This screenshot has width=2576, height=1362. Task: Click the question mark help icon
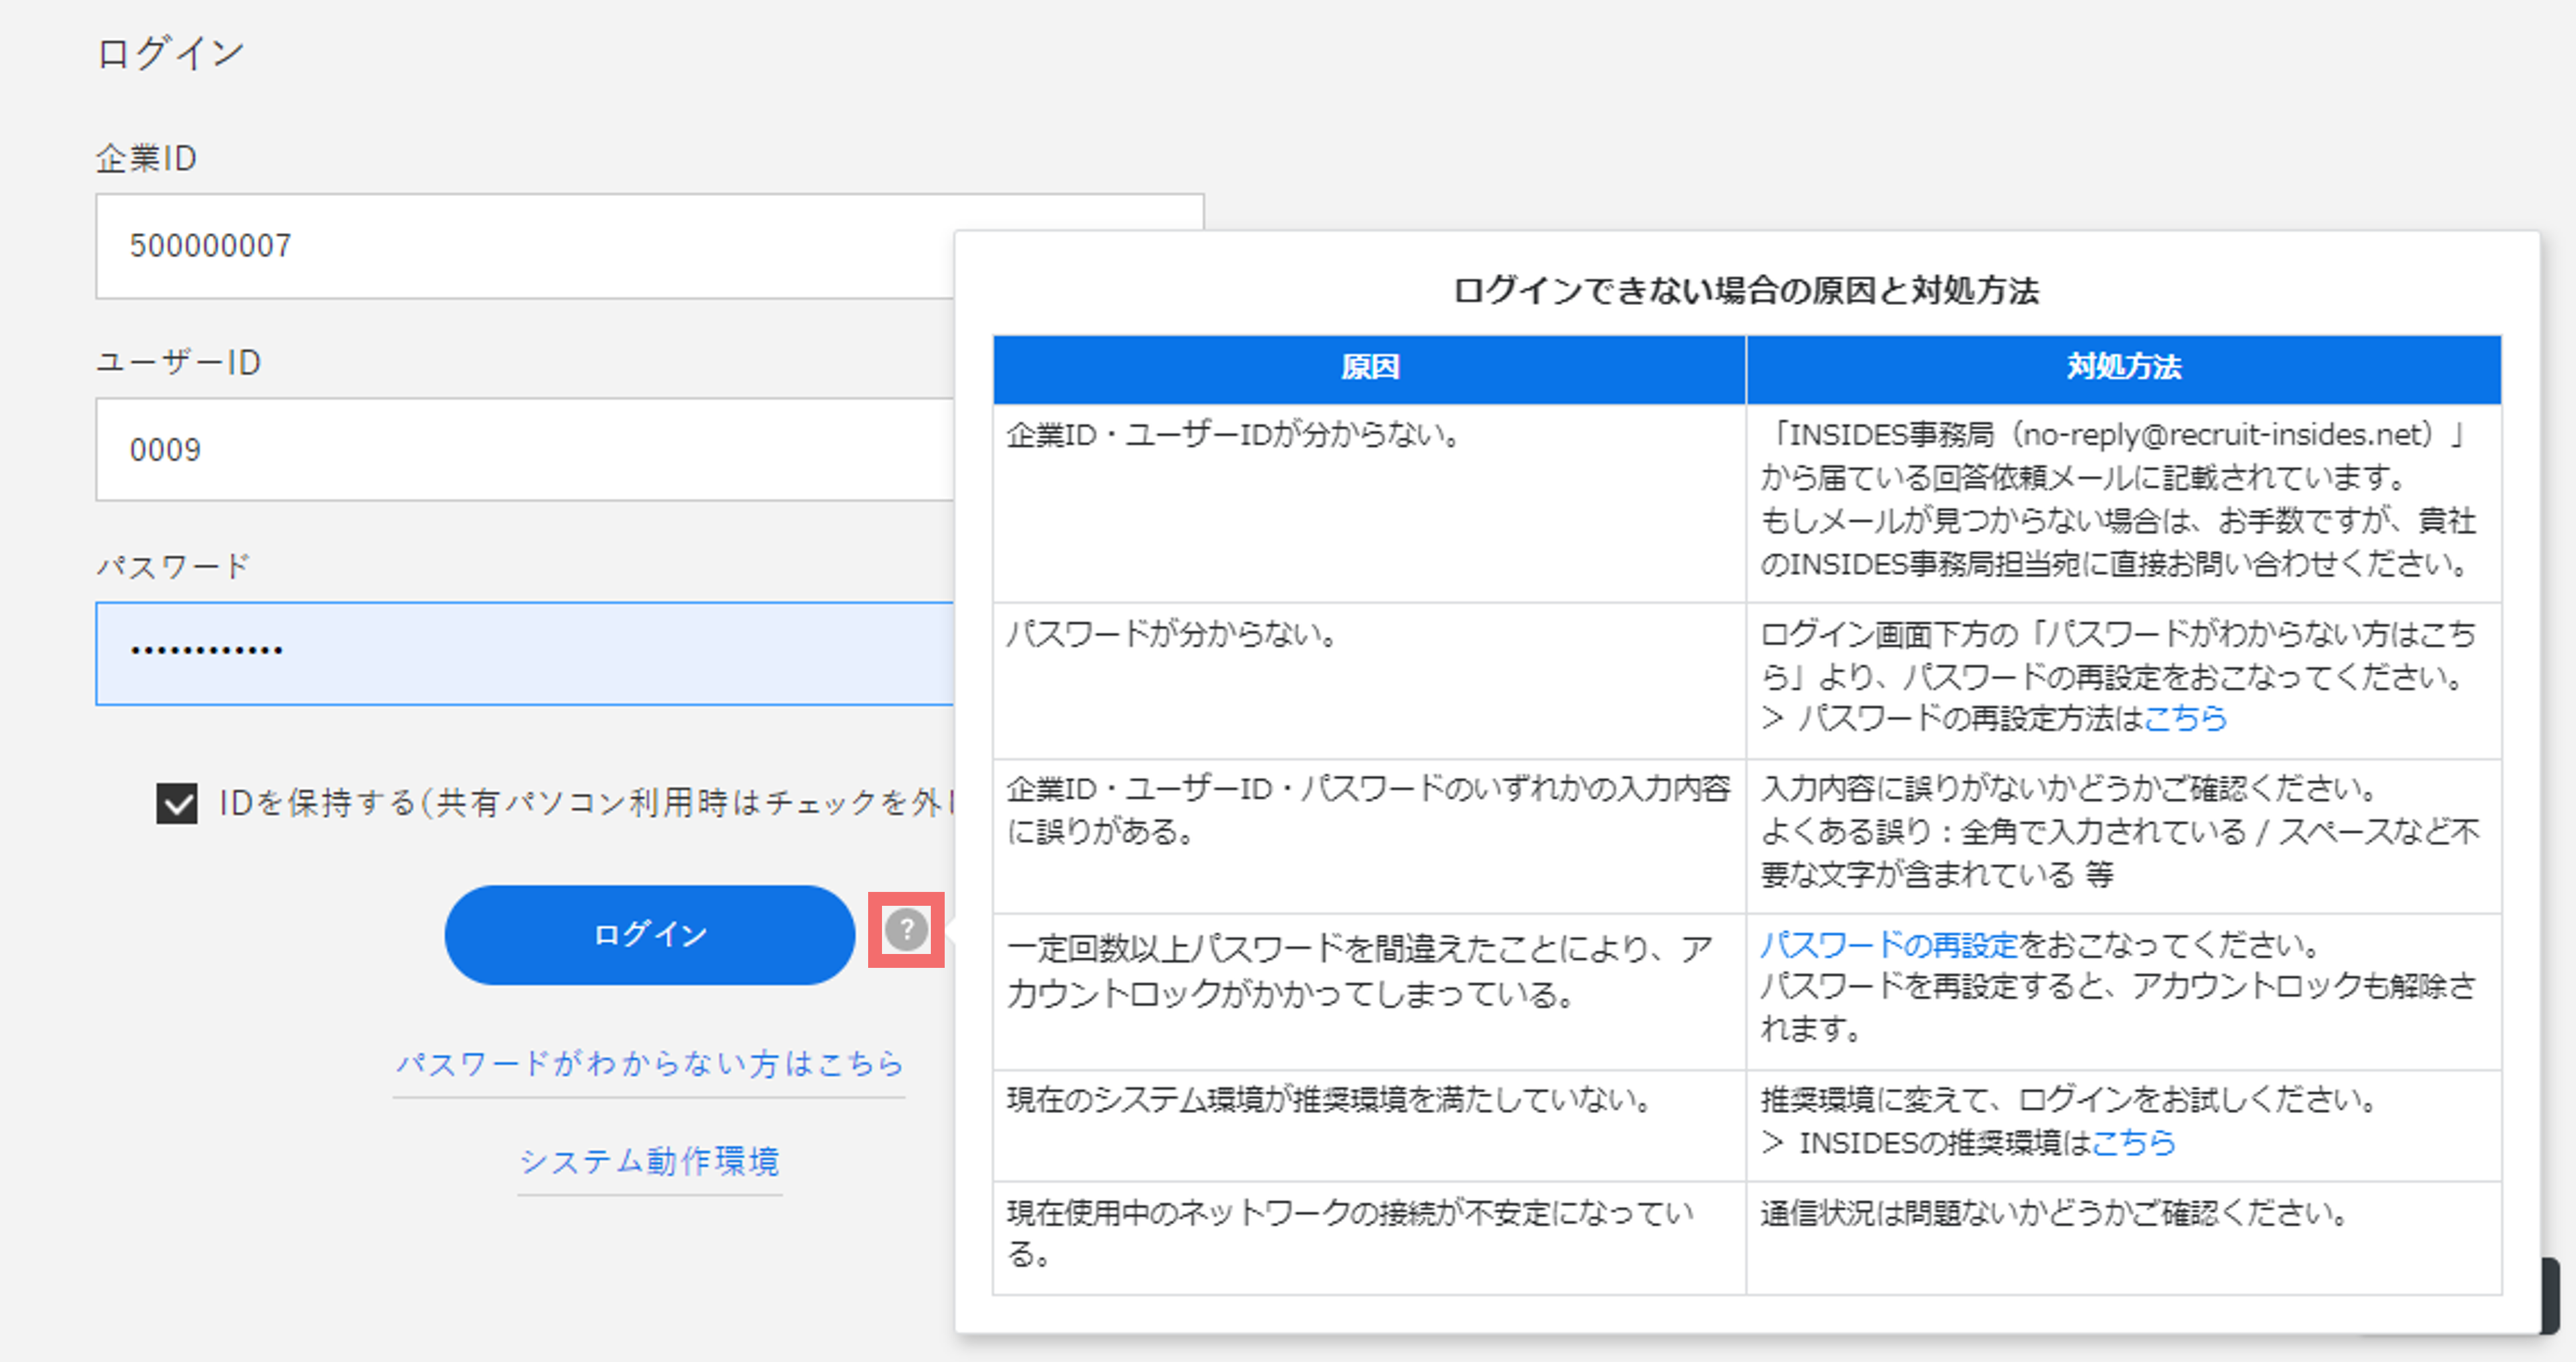point(906,930)
